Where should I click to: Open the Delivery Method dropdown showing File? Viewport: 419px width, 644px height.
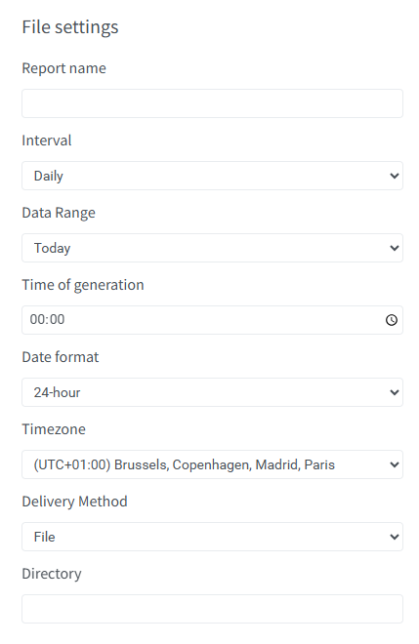tap(212, 537)
